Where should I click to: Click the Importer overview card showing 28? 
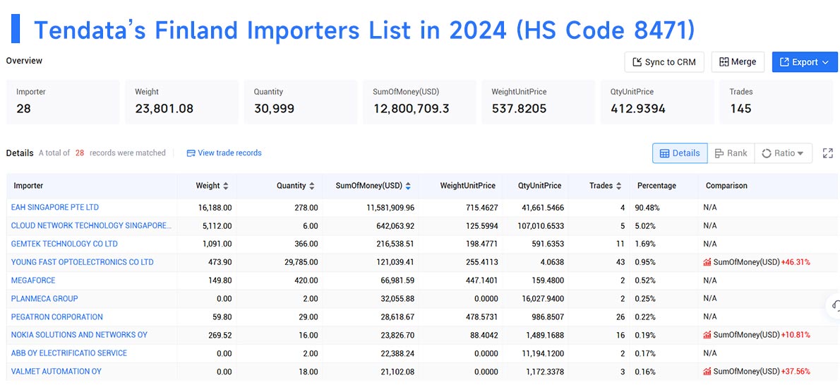click(63, 102)
